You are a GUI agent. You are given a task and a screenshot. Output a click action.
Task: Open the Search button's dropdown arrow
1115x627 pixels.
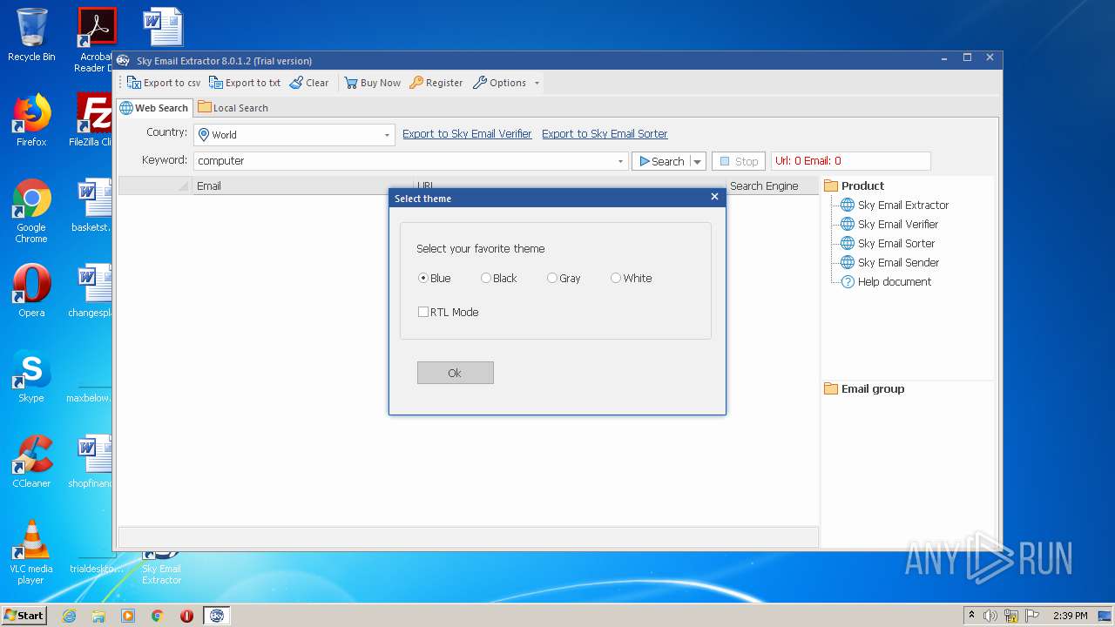click(x=698, y=161)
